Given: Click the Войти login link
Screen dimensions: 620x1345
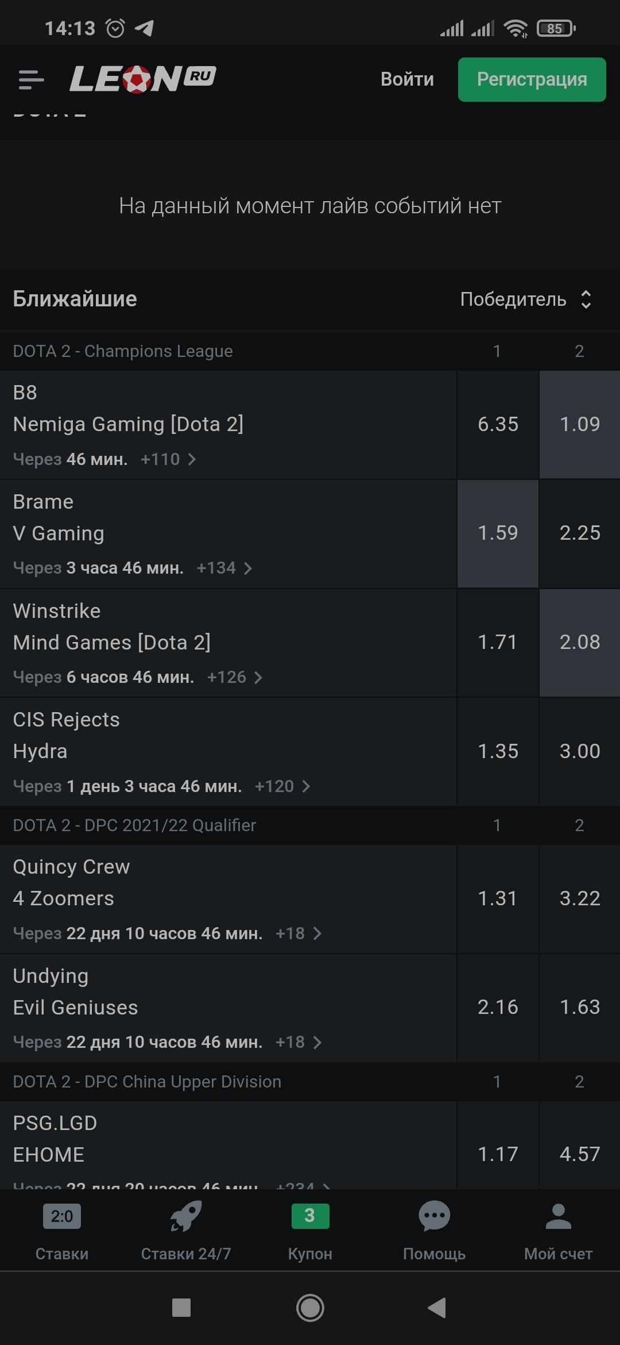Looking at the screenshot, I should pyautogui.click(x=407, y=79).
